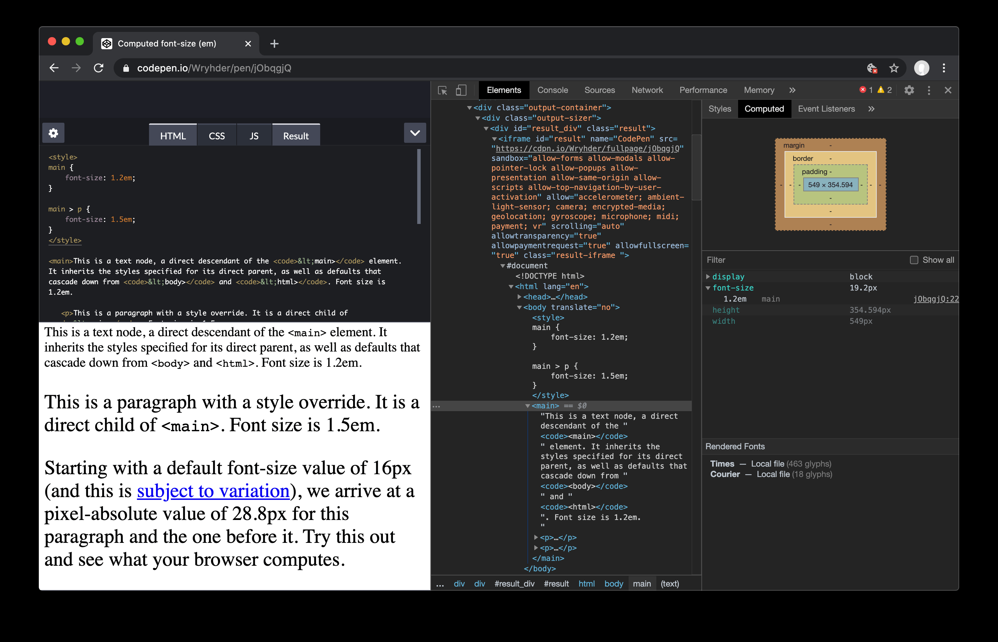Toggle the device toolbar icon

461,90
